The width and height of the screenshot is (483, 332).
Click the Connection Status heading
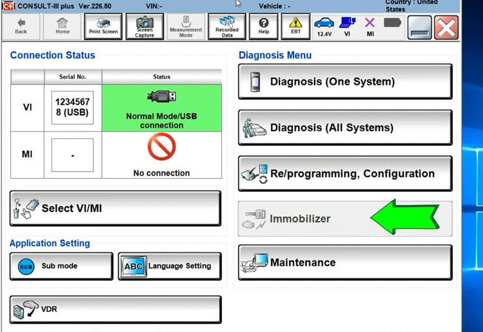(53, 55)
